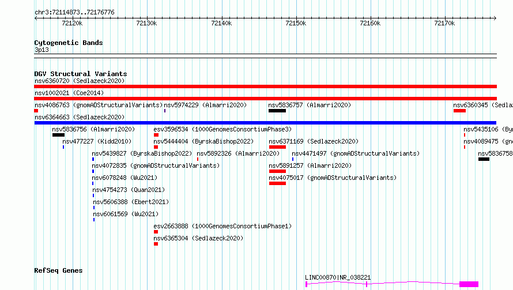513x290 pixels.
Task: Click the 72170k ruler position
Action: pos(444,23)
